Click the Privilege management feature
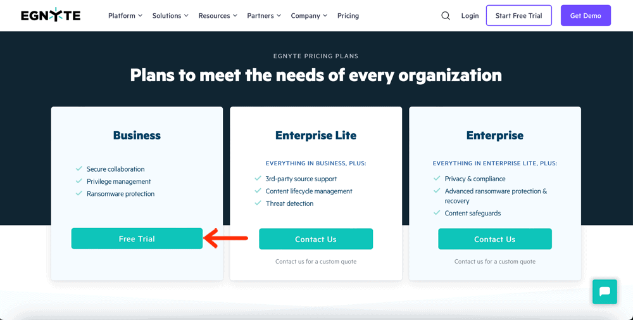 point(119,181)
